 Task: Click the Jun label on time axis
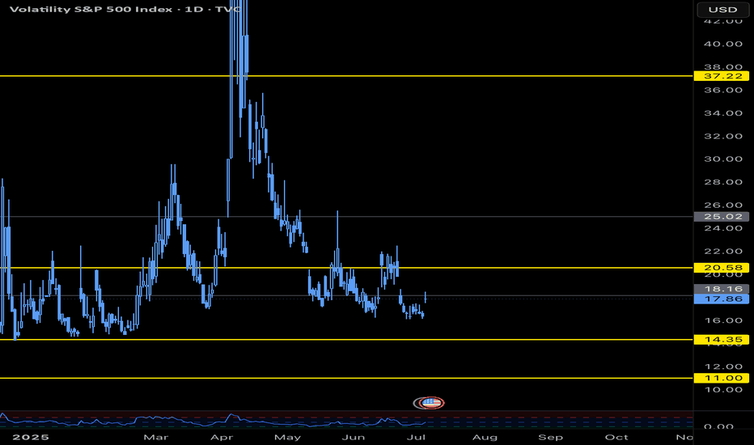point(354,437)
